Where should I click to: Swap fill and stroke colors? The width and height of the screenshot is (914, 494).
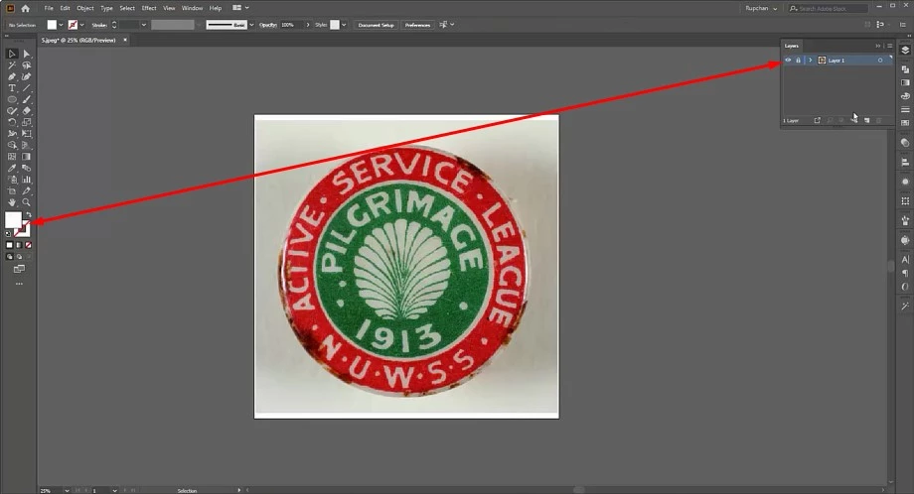pyautogui.click(x=28, y=214)
